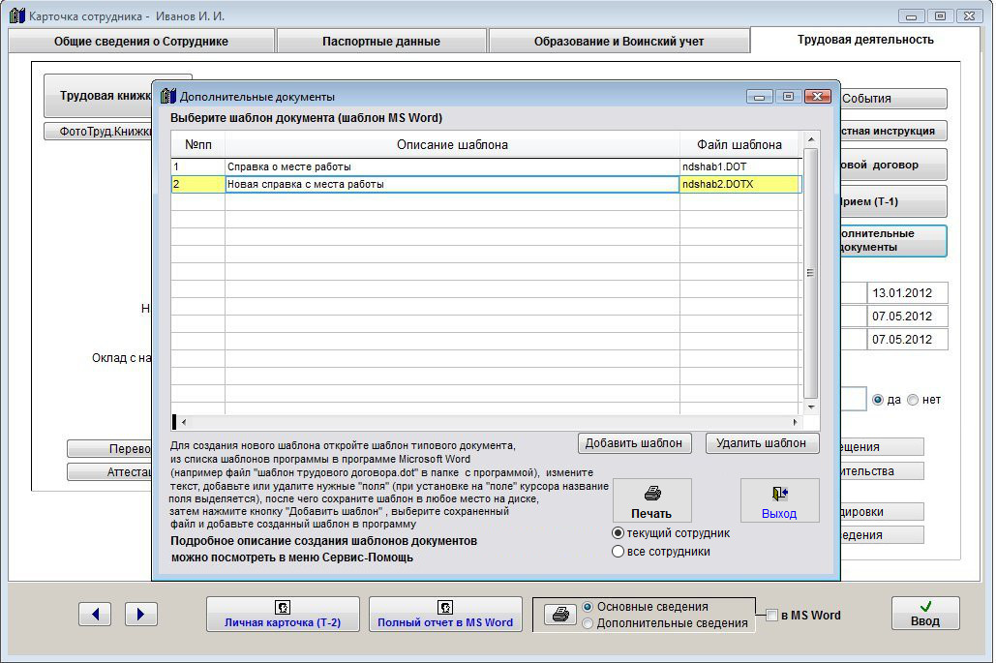Select the все сотрудники radio option
The width and height of the screenshot is (996, 663).
coord(619,552)
